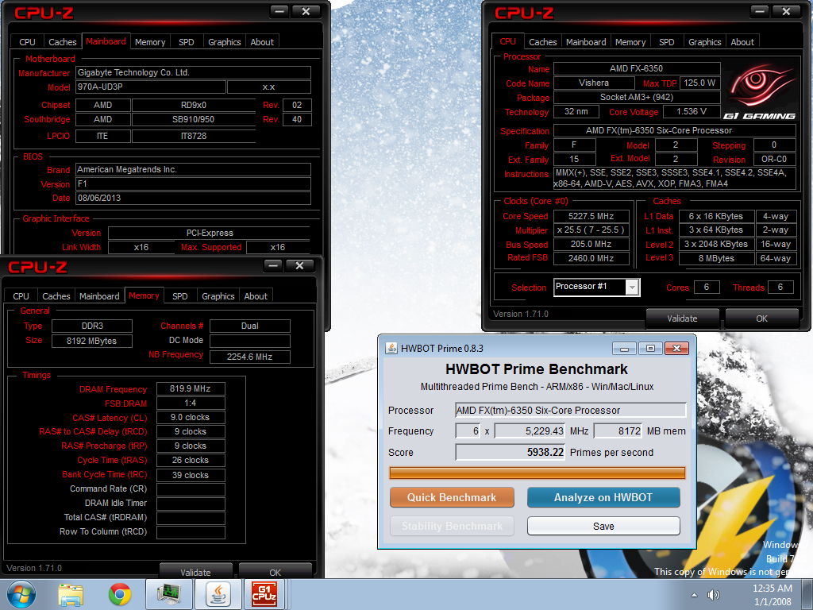Open Mainboard tab in the right CPU-Z window
Viewport: 813px width, 610px height.
pos(586,42)
